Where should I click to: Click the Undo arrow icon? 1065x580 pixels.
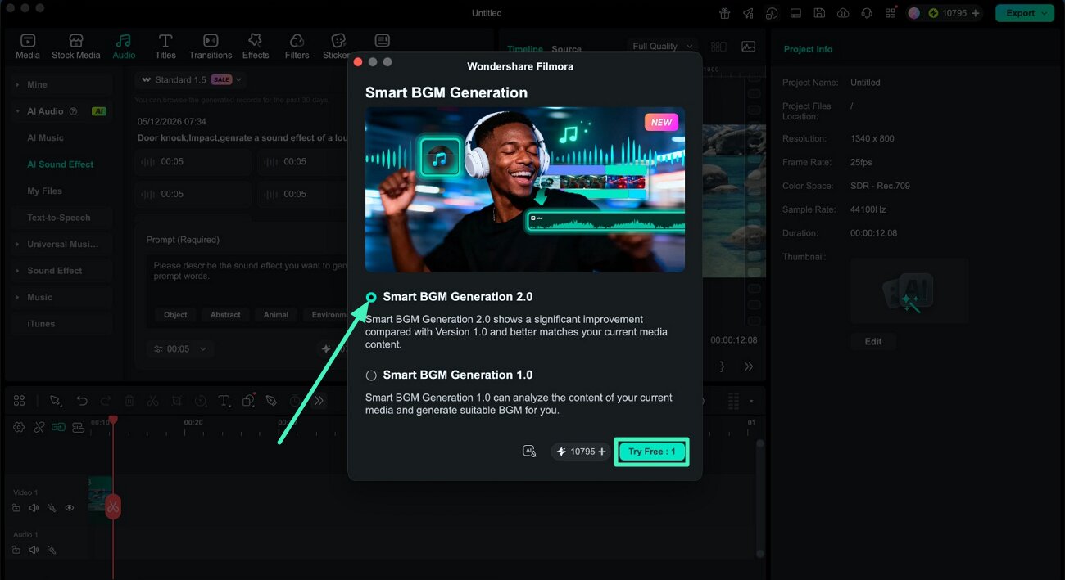tap(82, 401)
